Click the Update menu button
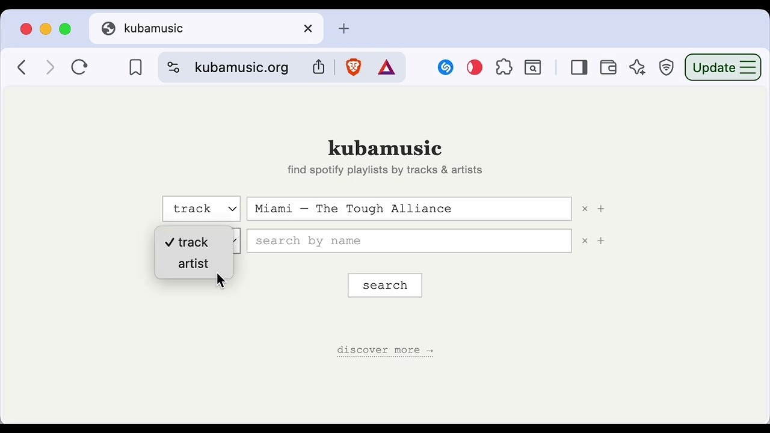The width and height of the screenshot is (770, 433). tap(723, 67)
